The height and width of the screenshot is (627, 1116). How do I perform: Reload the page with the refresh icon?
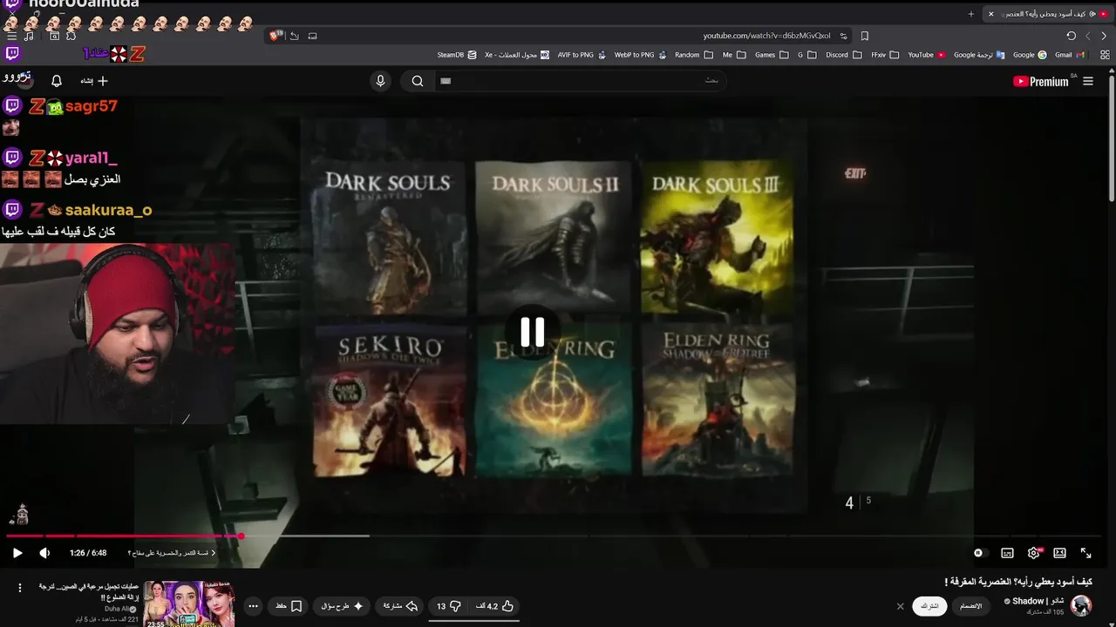1071,36
